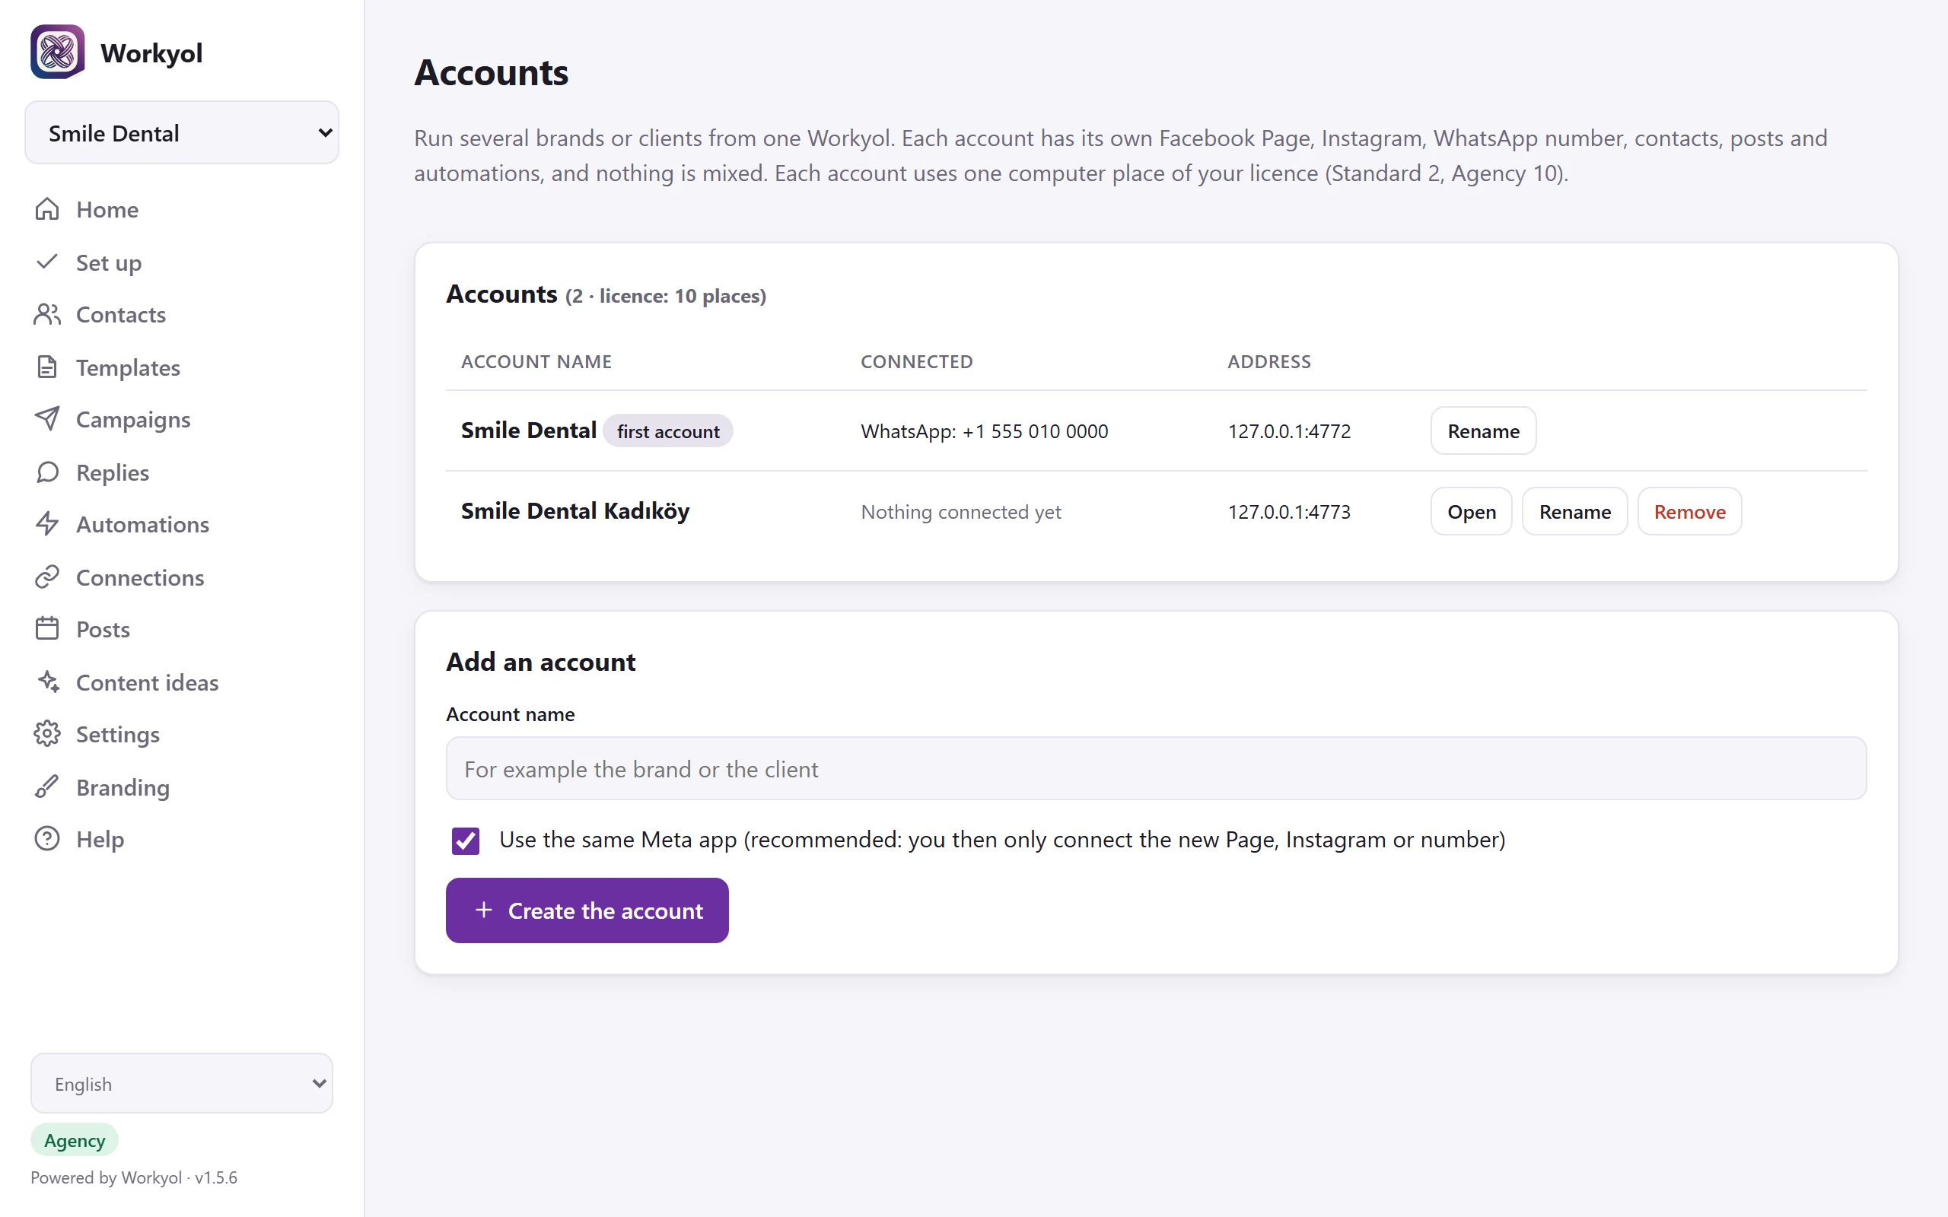Screen dimensions: 1948x1217
Task: Expand the English language dropdown
Action: (x=182, y=1083)
